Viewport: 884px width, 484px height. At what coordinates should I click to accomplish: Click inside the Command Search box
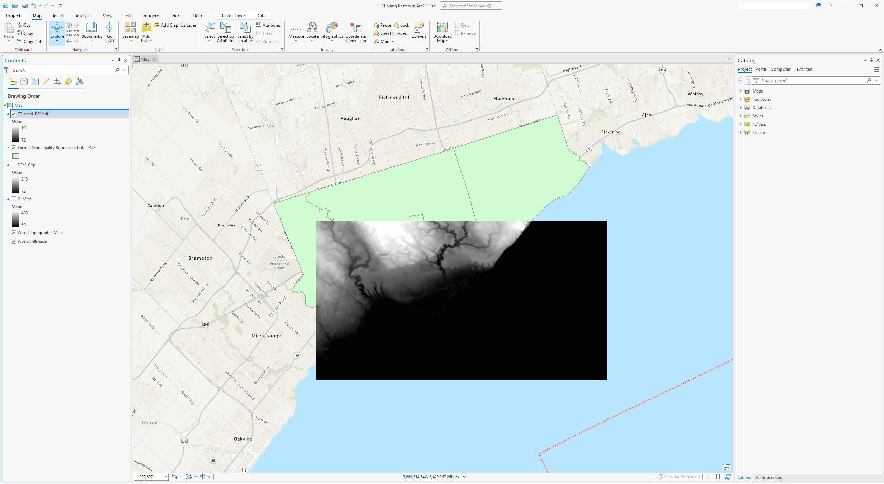click(471, 6)
